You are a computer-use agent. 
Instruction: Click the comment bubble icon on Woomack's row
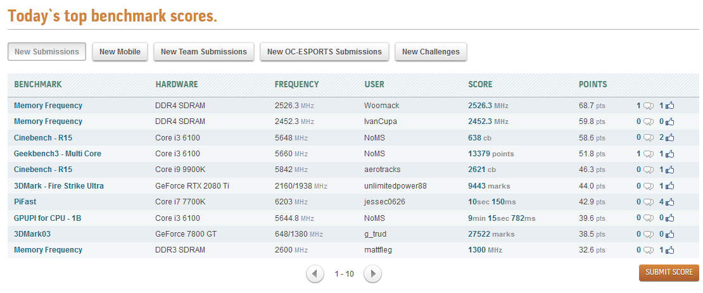(x=648, y=106)
